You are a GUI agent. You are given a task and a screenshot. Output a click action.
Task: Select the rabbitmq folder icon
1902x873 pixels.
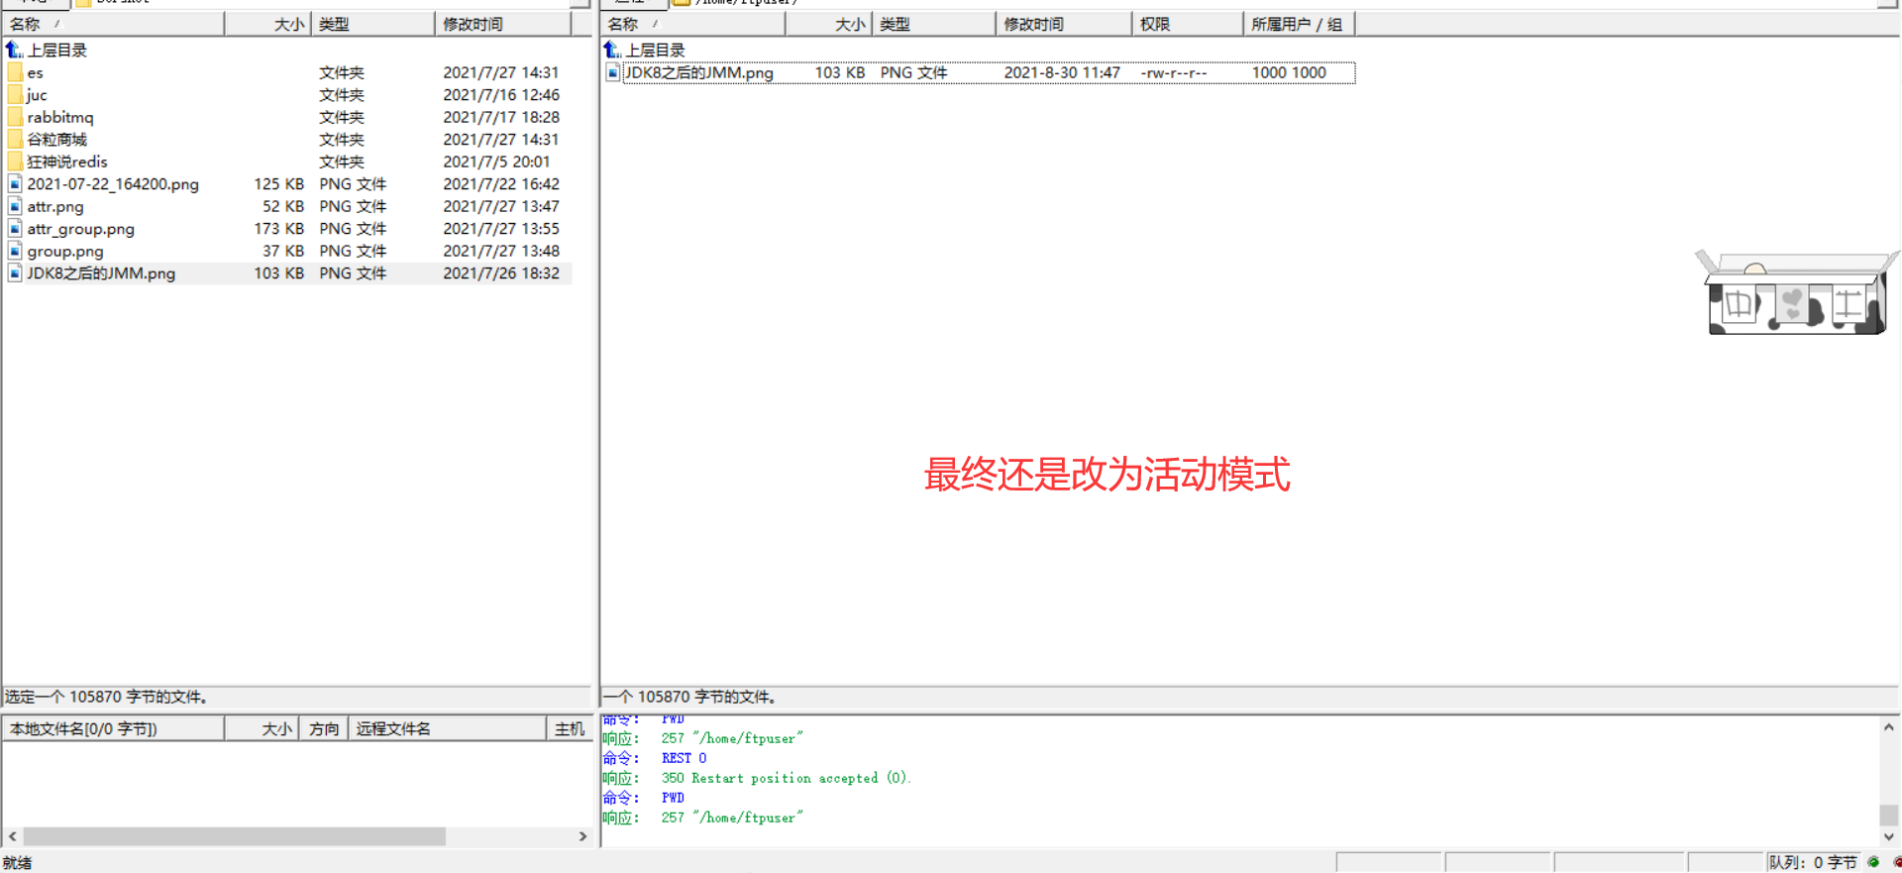[15, 117]
